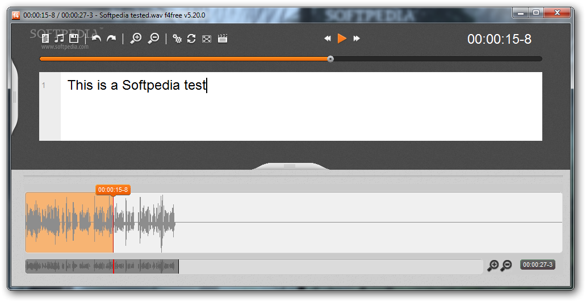Click the highlighted overview waveform strip
This screenshot has width=586, height=302.
[x=102, y=266]
